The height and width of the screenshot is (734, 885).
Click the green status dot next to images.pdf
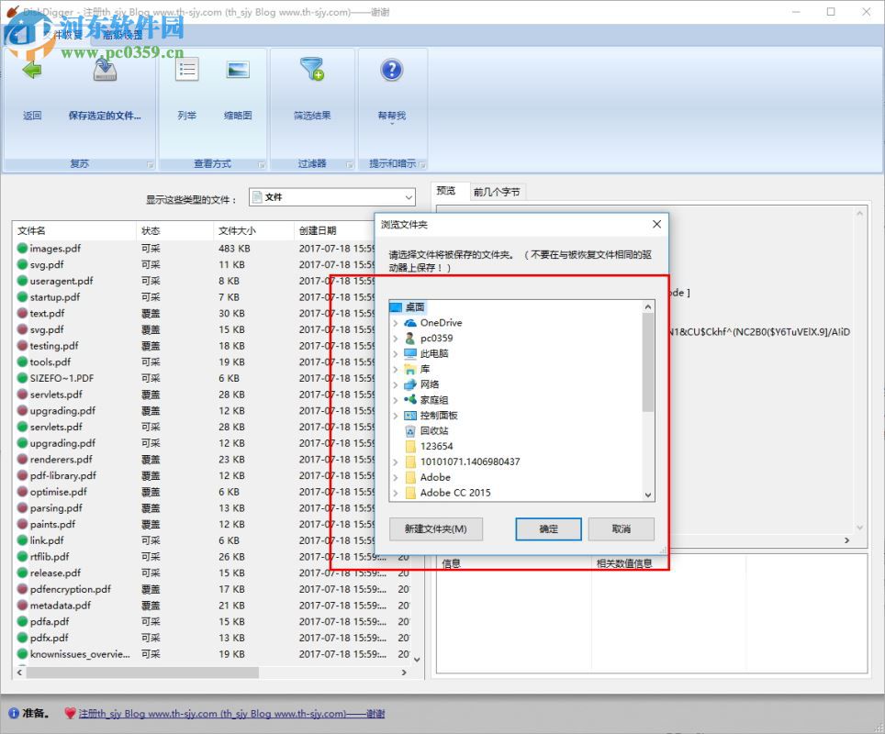20,248
